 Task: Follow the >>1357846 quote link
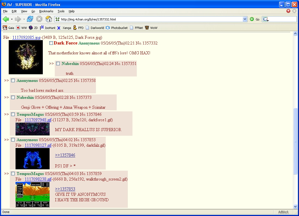(65, 155)
